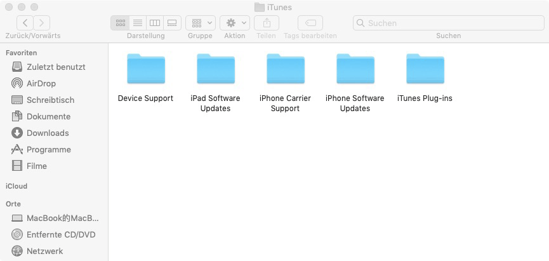
Task: Click the Teilen share button
Action: (267, 23)
